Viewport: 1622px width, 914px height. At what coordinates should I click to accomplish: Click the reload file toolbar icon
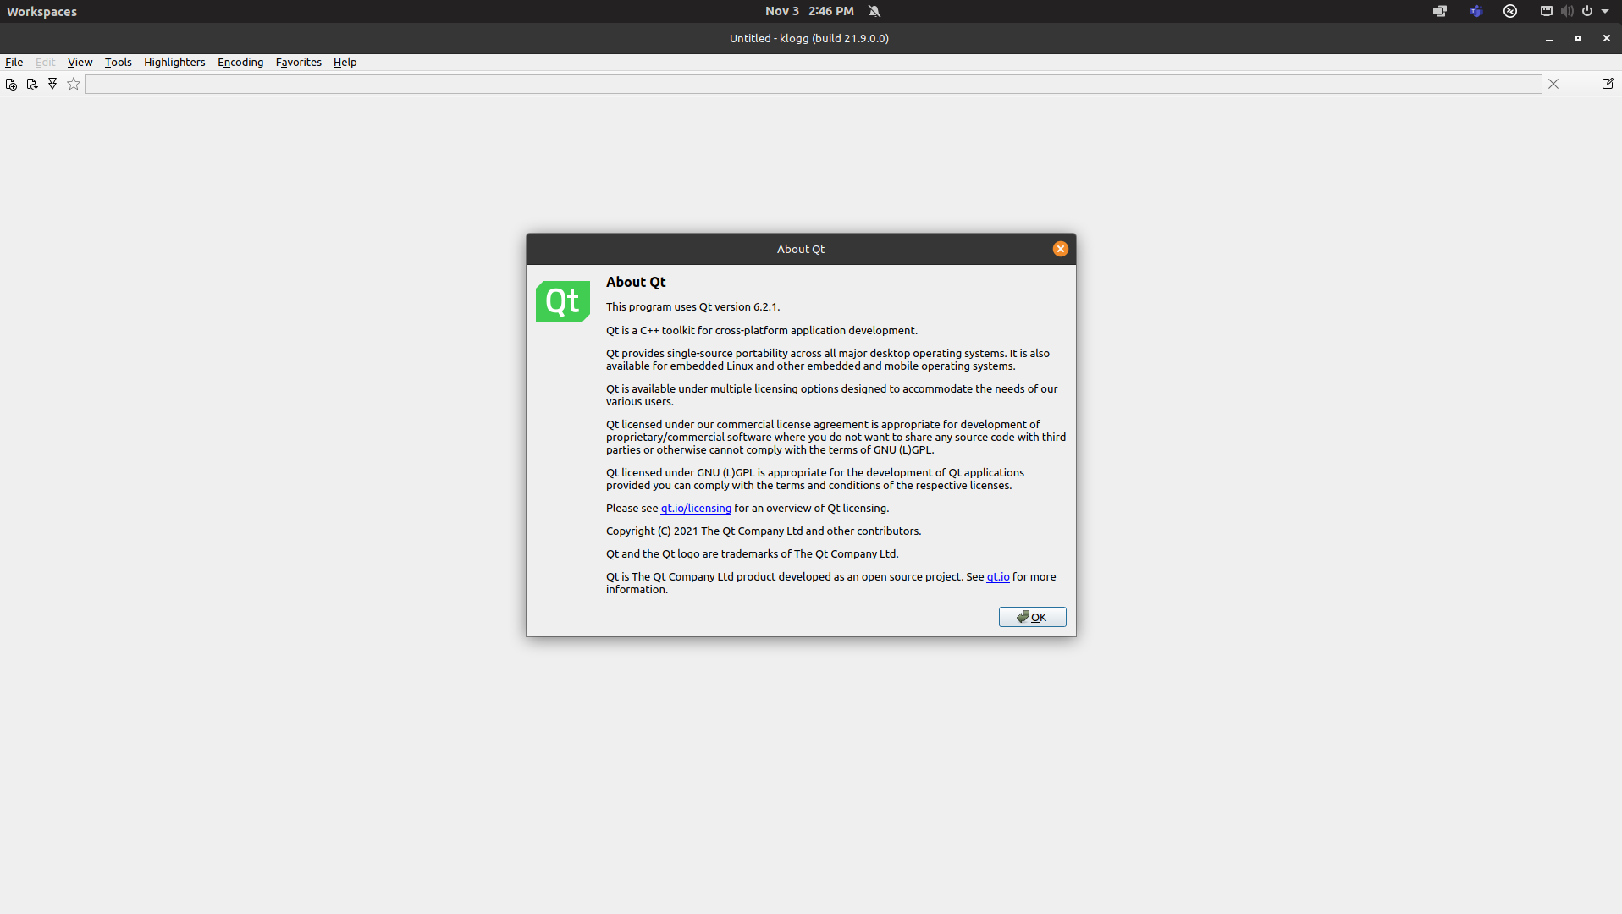[x=32, y=84]
